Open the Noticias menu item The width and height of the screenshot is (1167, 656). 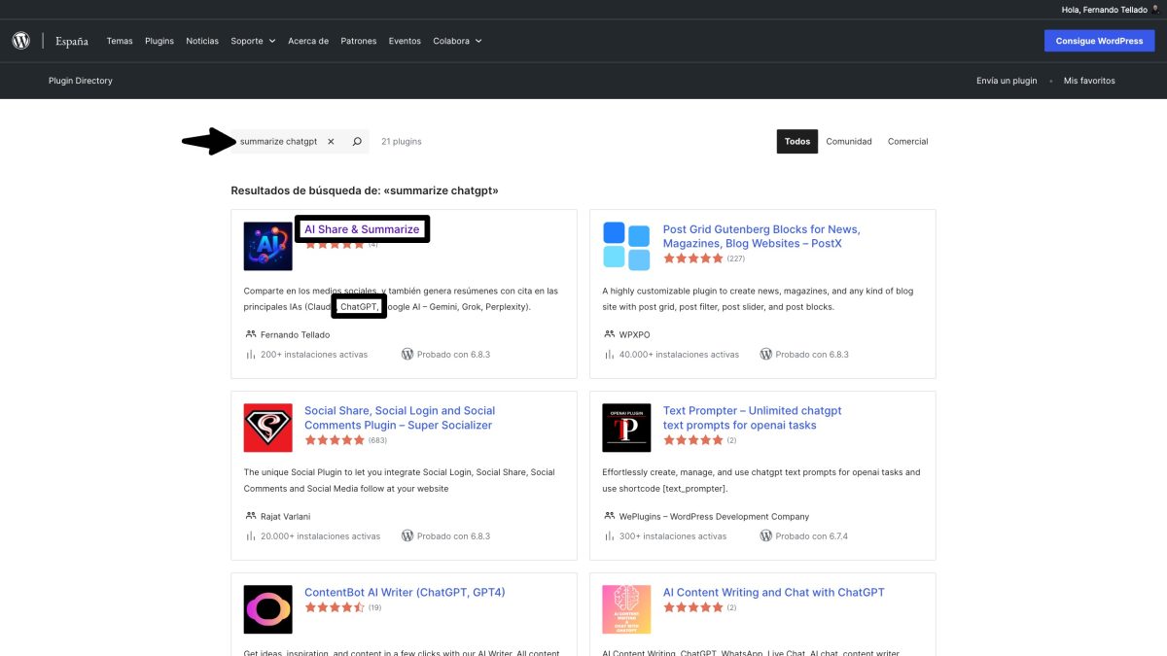(x=201, y=41)
